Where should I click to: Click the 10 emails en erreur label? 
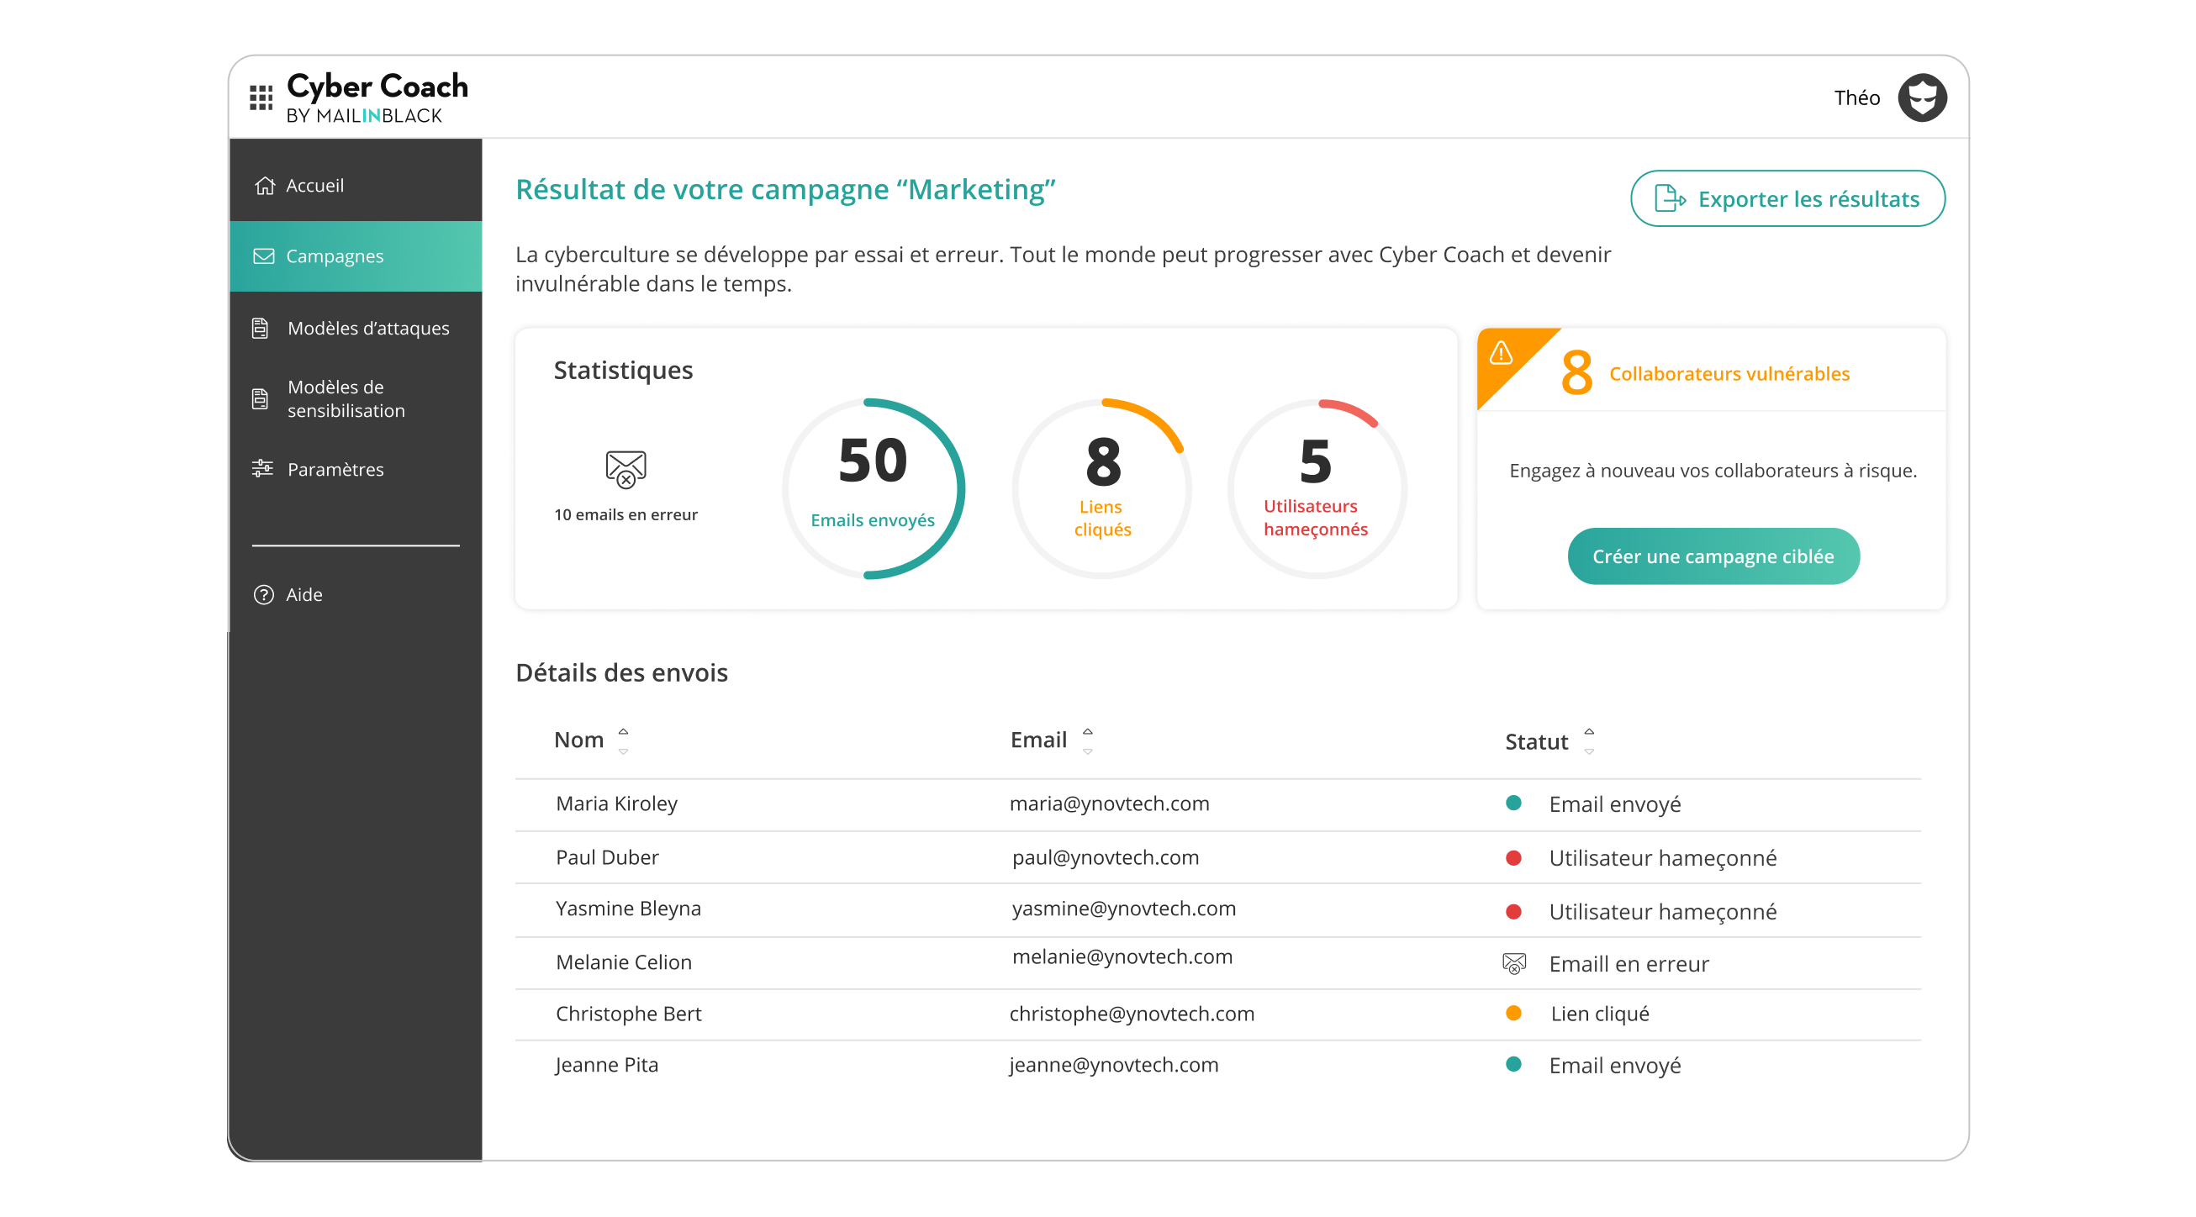coord(626,514)
